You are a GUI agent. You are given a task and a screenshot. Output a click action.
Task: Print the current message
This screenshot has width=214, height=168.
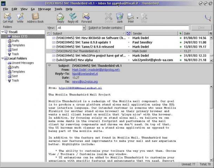coord(131,18)
